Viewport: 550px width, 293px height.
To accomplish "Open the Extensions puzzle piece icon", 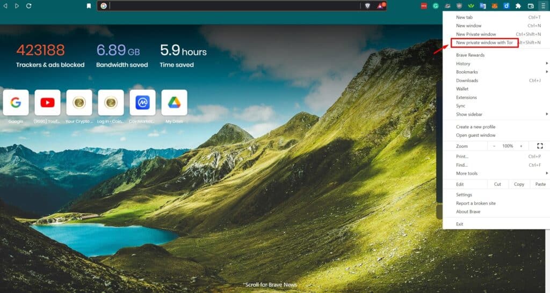I will [x=518, y=6].
